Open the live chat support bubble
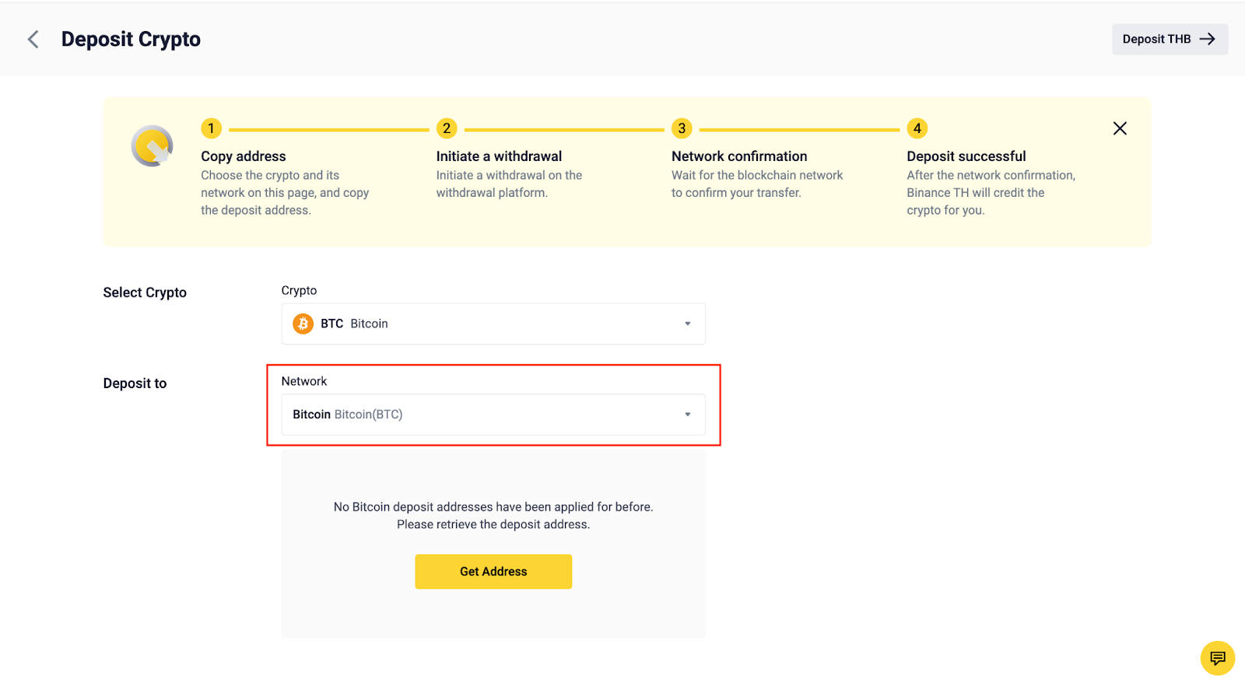1245x693 pixels. 1217,658
